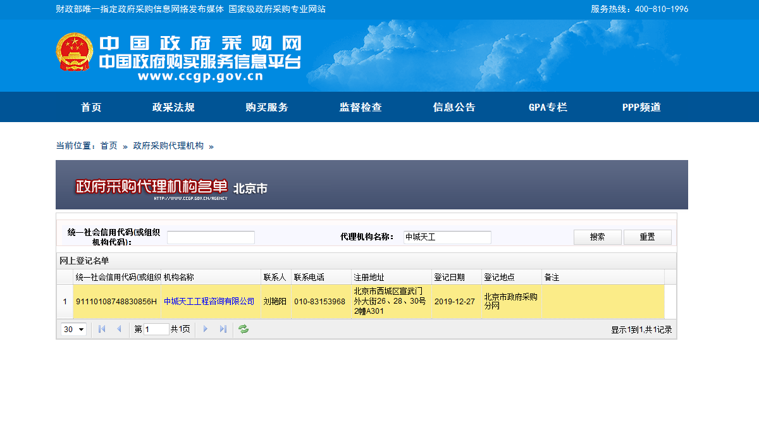Open 首页 in the main navigation bar

pyautogui.click(x=91, y=108)
